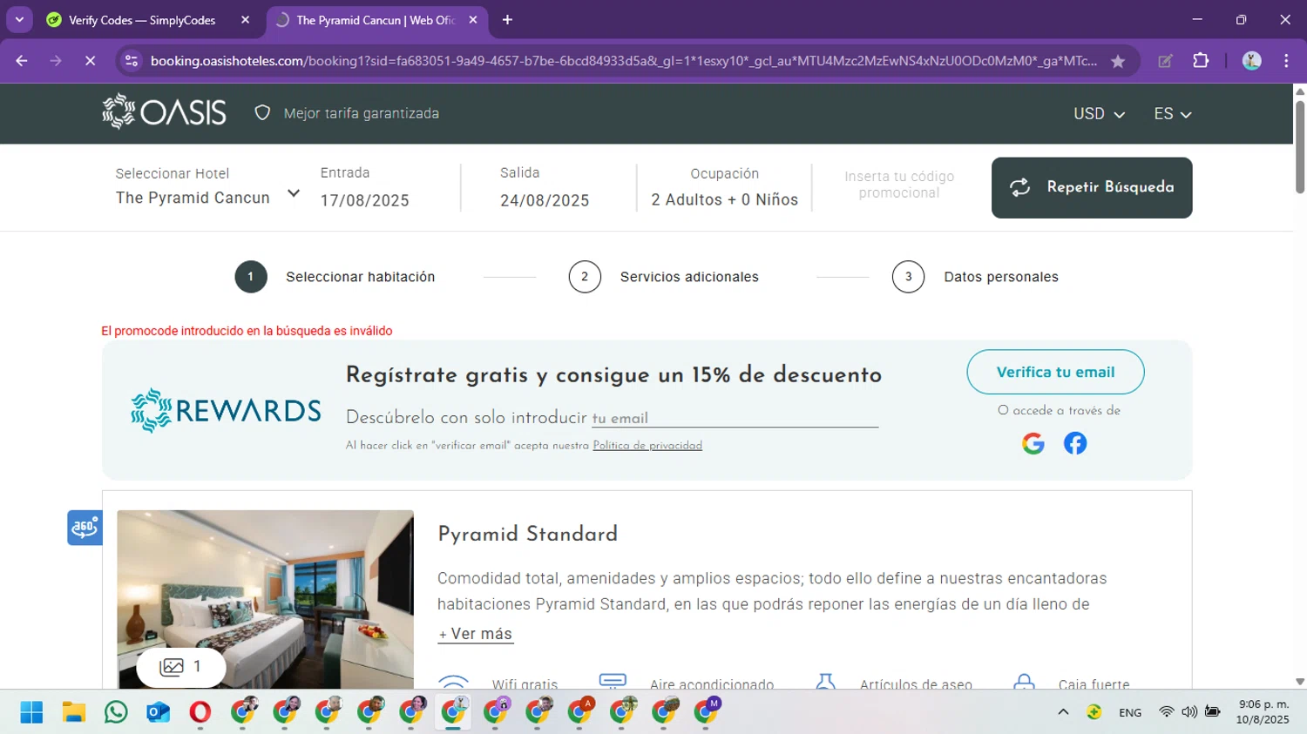Click the ENG language indicator
This screenshot has width=1307, height=734.
(x=1130, y=712)
